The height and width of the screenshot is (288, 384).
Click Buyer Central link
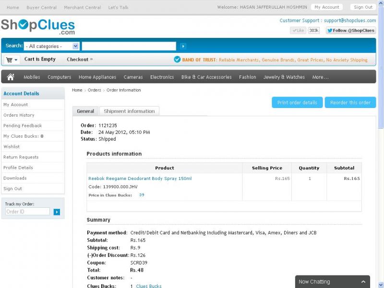pos(41,8)
